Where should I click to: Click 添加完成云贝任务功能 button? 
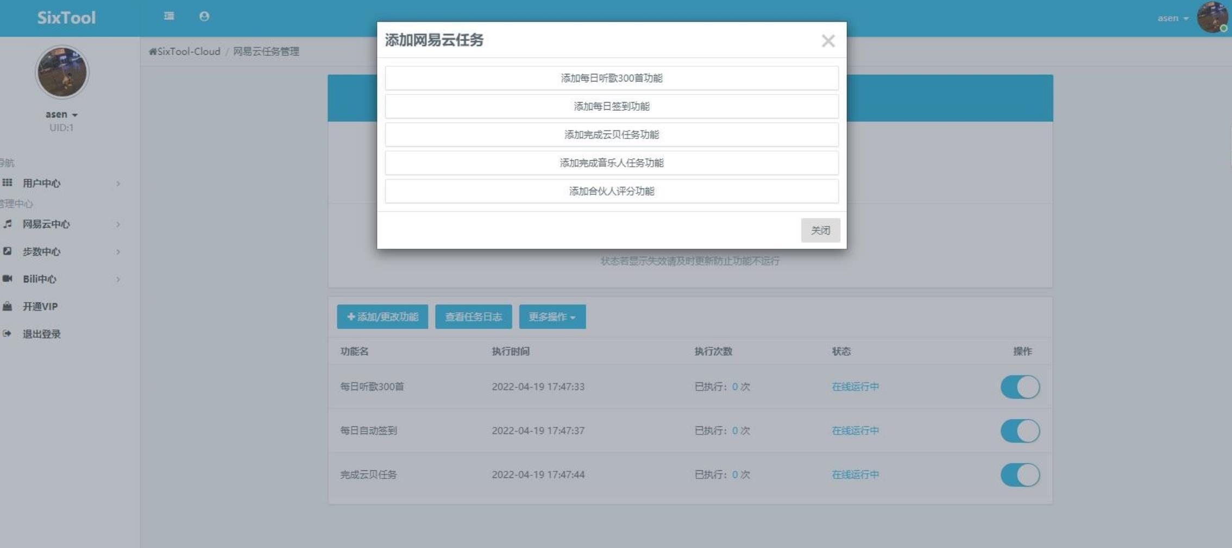click(612, 135)
